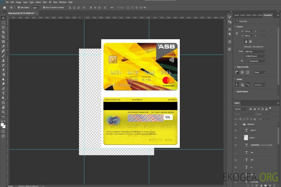Click the canvas fill color swatch
Image resolution: width=281 pixels, height=187 pixels.
[246, 61]
